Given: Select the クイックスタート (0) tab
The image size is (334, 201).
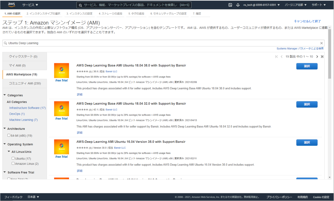Looking at the screenshot, I should [x=25, y=56].
